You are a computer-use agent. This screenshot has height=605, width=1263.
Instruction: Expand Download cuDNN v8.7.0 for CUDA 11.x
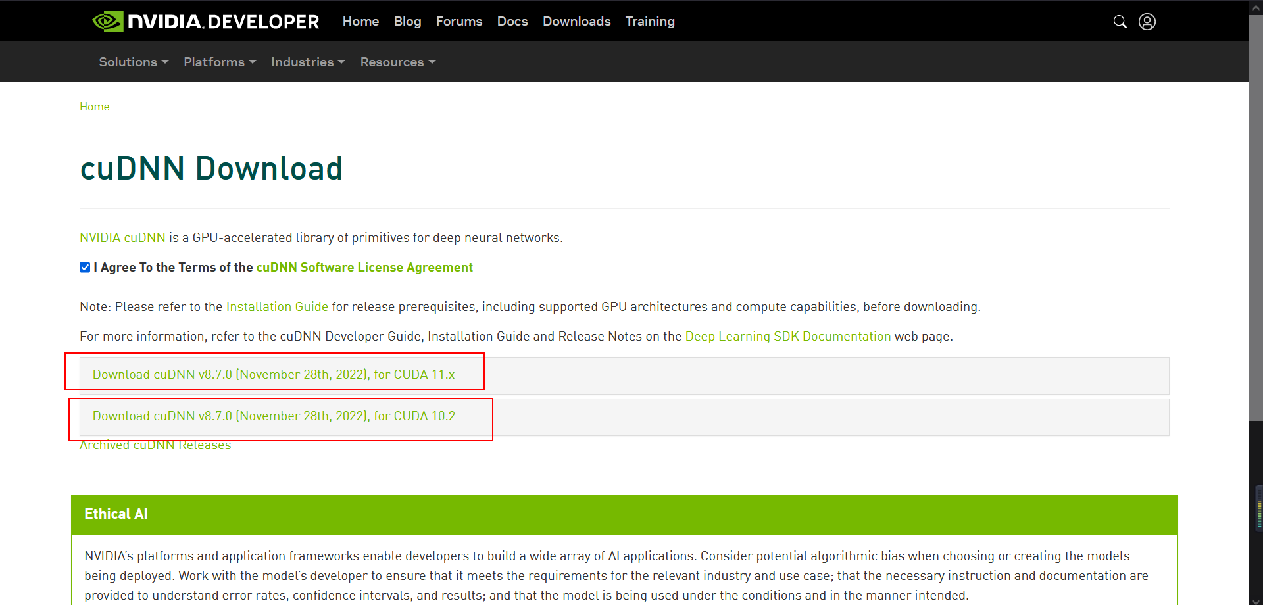coord(624,375)
